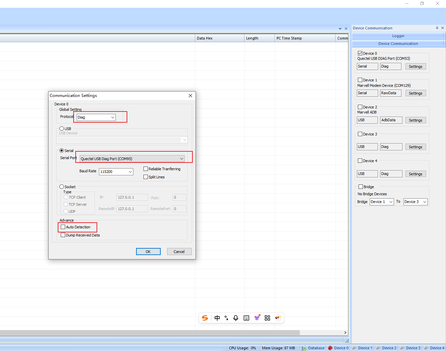Select the UDP radio button
Viewport: 446px width, 351px height.
pos(66,211)
